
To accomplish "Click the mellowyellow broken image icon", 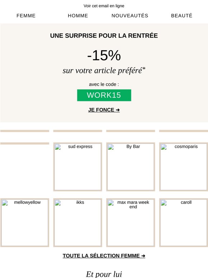I will pyautogui.click(x=5, y=203).
